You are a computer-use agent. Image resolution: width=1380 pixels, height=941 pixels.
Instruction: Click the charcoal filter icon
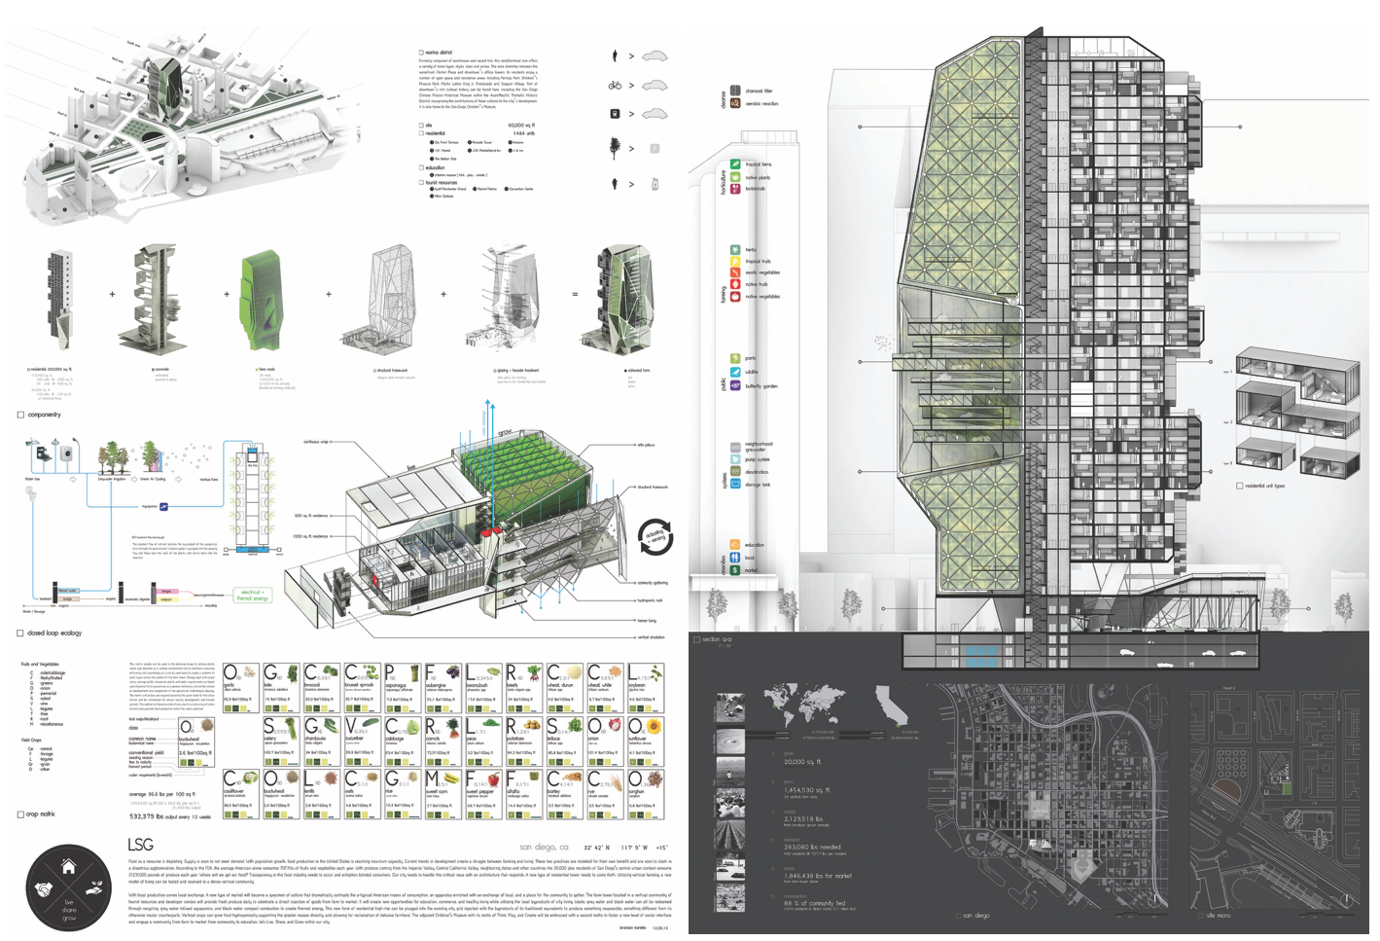pyautogui.click(x=735, y=90)
